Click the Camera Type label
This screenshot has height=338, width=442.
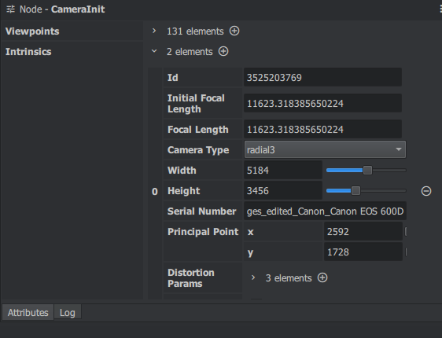[x=198, y=150]
